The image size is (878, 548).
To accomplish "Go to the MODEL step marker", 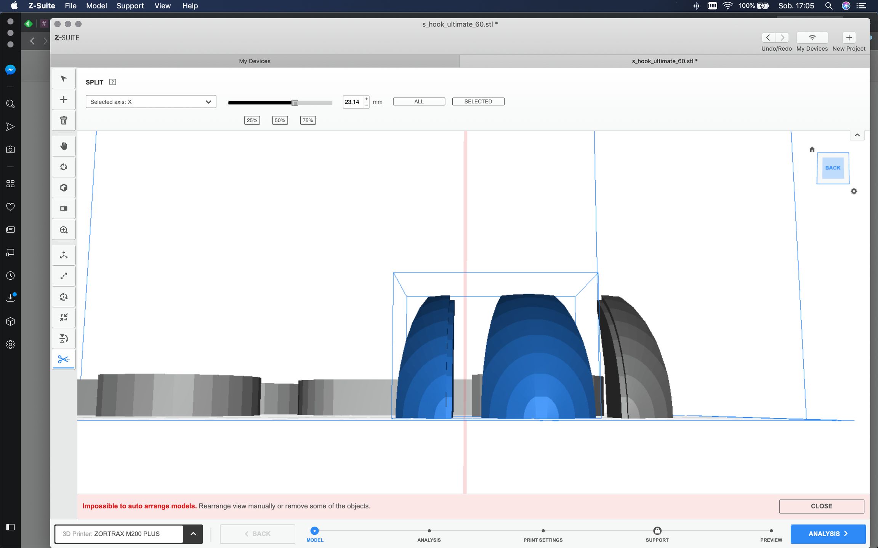I will [x=314, y=531].
